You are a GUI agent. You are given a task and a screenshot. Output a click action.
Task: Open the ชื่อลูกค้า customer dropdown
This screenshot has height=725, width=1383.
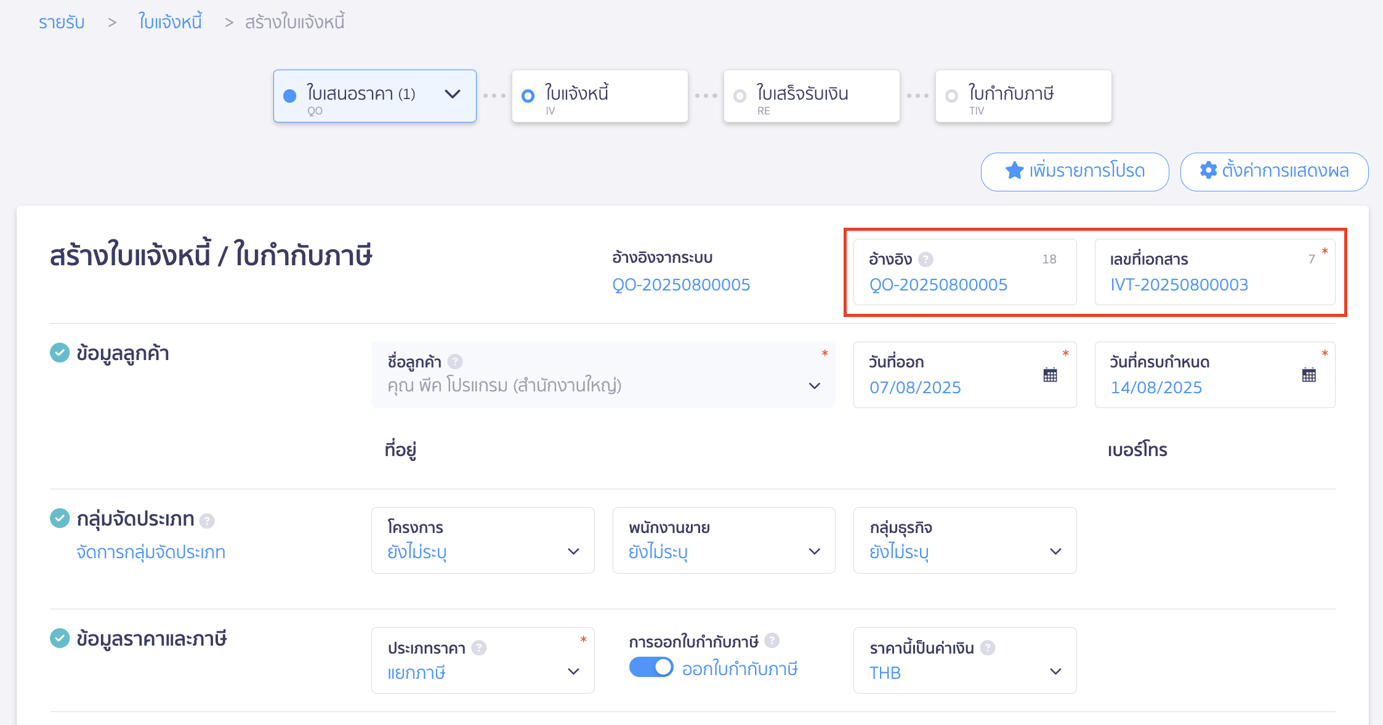[603, 375]
